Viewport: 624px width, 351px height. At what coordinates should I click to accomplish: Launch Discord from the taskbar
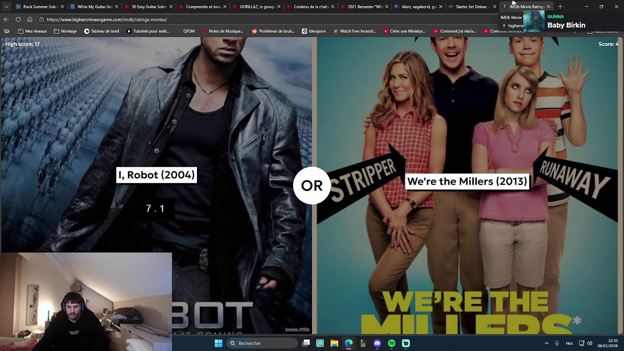click(377, 343)
